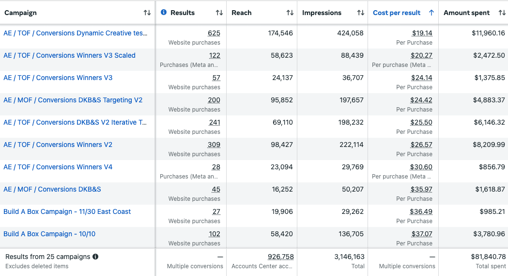Click the $25.50 cost per result

pos(421,123)
